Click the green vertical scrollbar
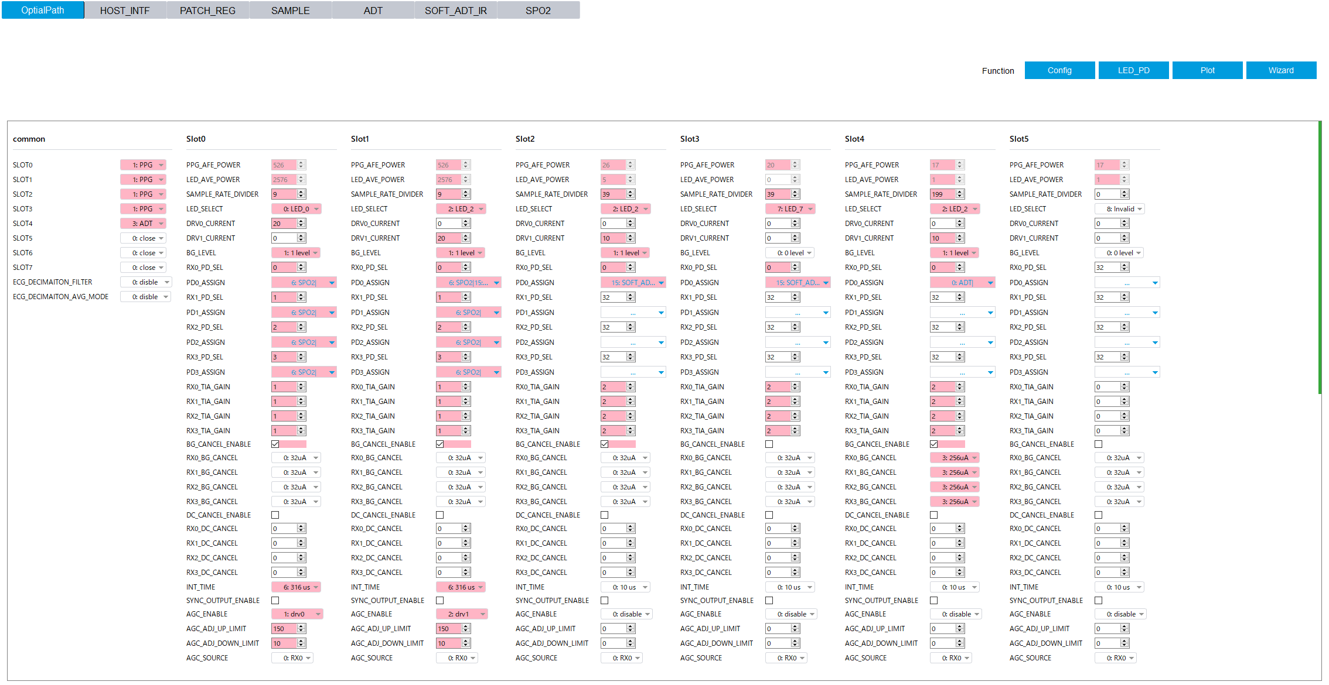This screenshot has width=1329, height=685. 1320,258
